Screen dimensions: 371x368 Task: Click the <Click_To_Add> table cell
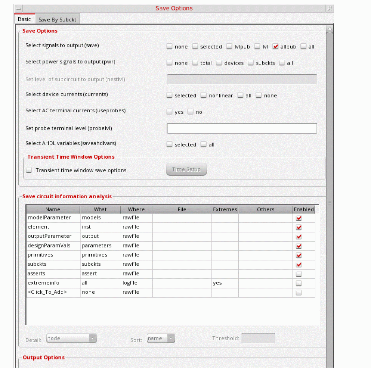pos(53,293)
